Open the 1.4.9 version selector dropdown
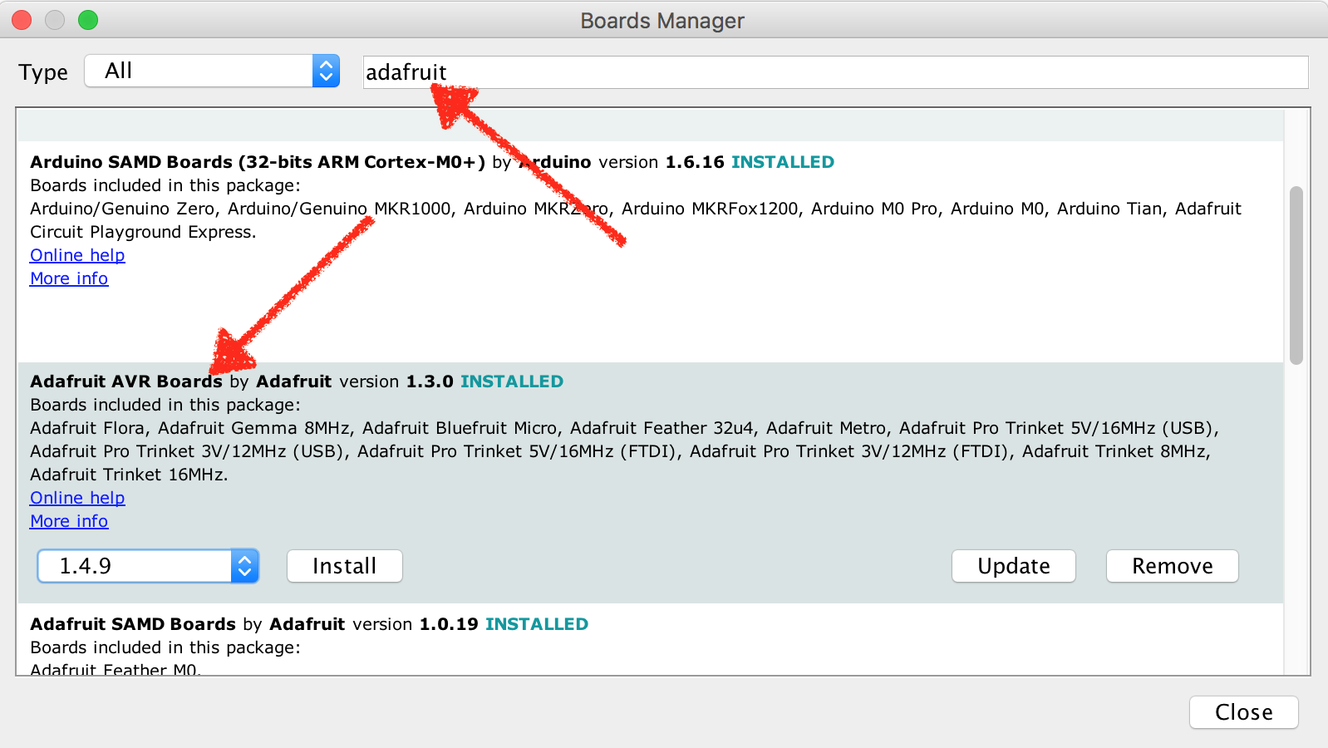 click(x=148, y=566)
